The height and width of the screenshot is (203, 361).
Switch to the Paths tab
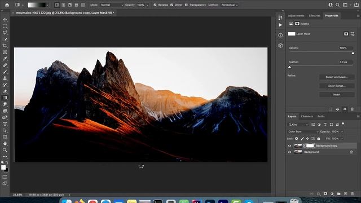(x=321, y=117)
